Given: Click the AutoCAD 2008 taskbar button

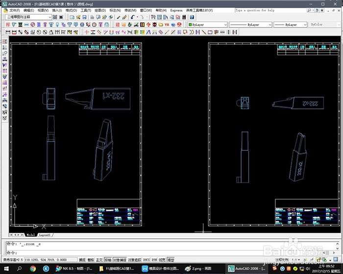Looking at the screenshot, I should click(x=247, y=269).
